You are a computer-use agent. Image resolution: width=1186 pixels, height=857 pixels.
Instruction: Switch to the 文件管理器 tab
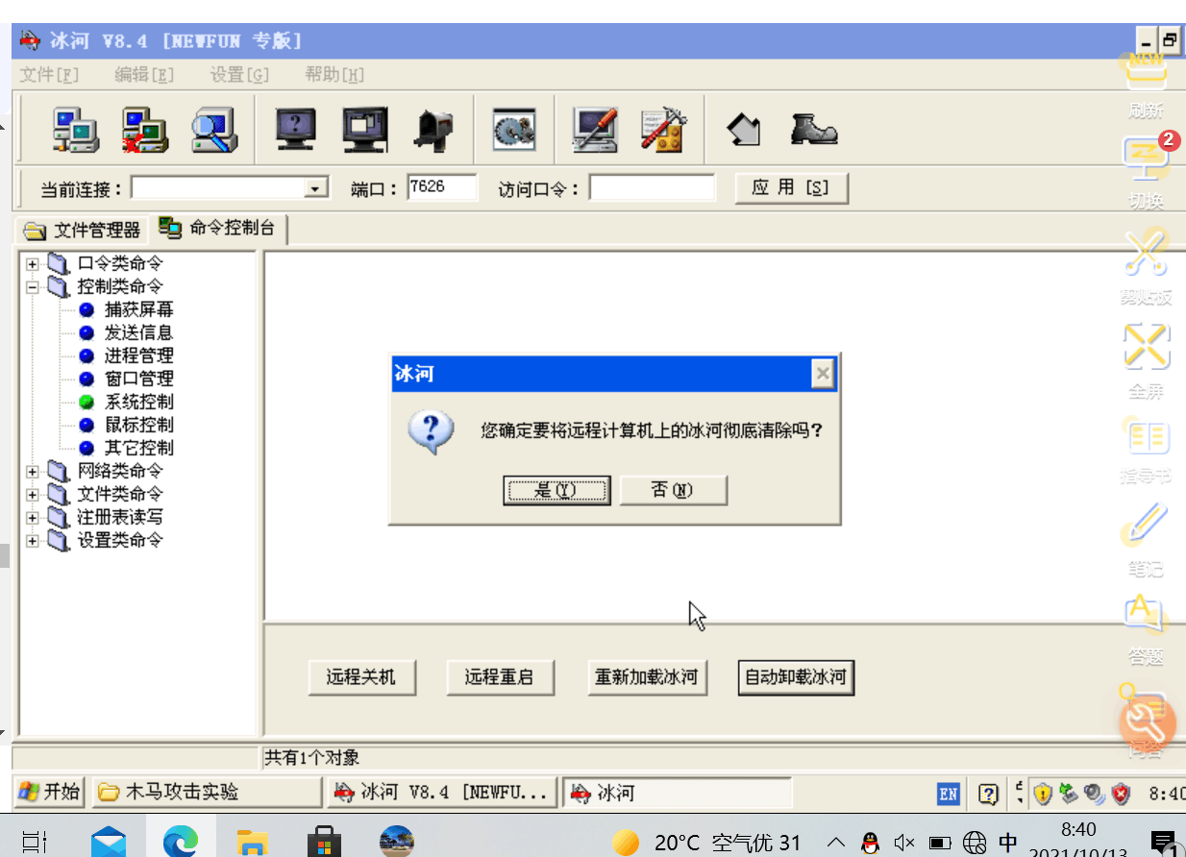tap(83, 230)
